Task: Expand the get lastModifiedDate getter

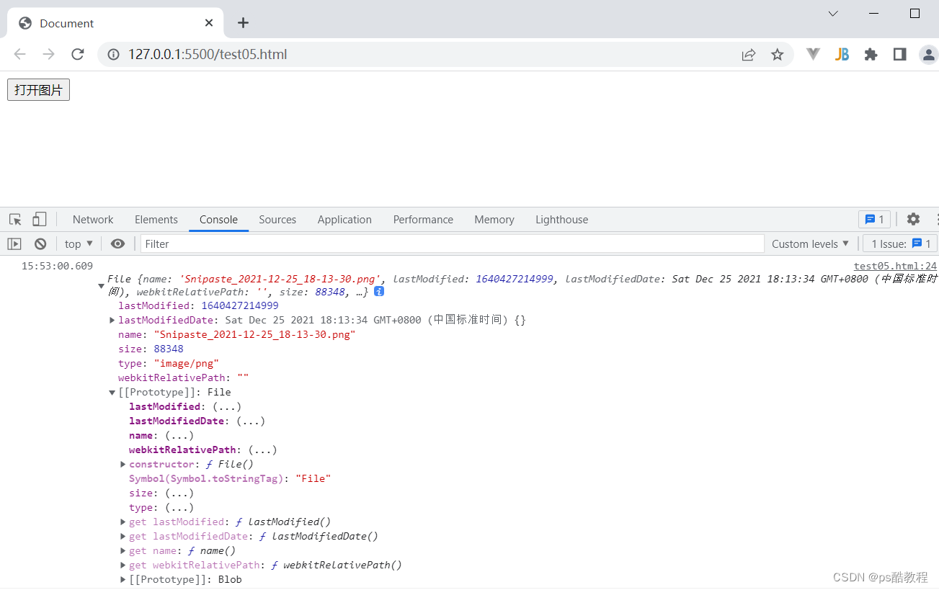Action: (x=123, y=537)
